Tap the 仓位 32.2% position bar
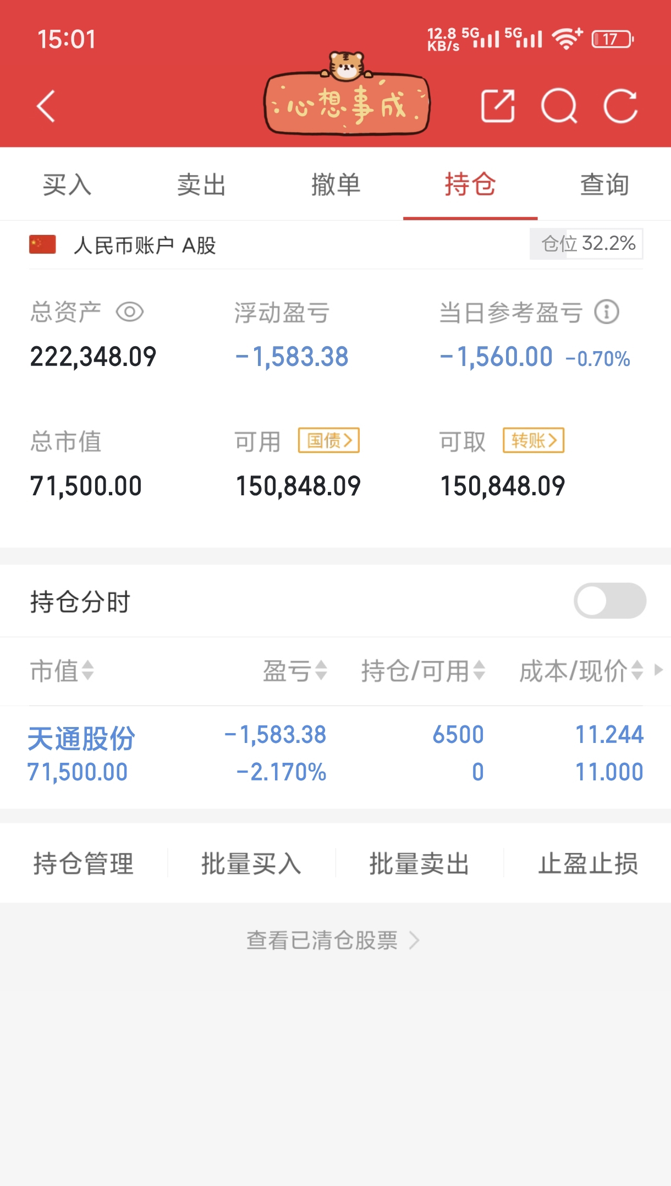This screenshot has height=1186, width=671. (586, 244)
